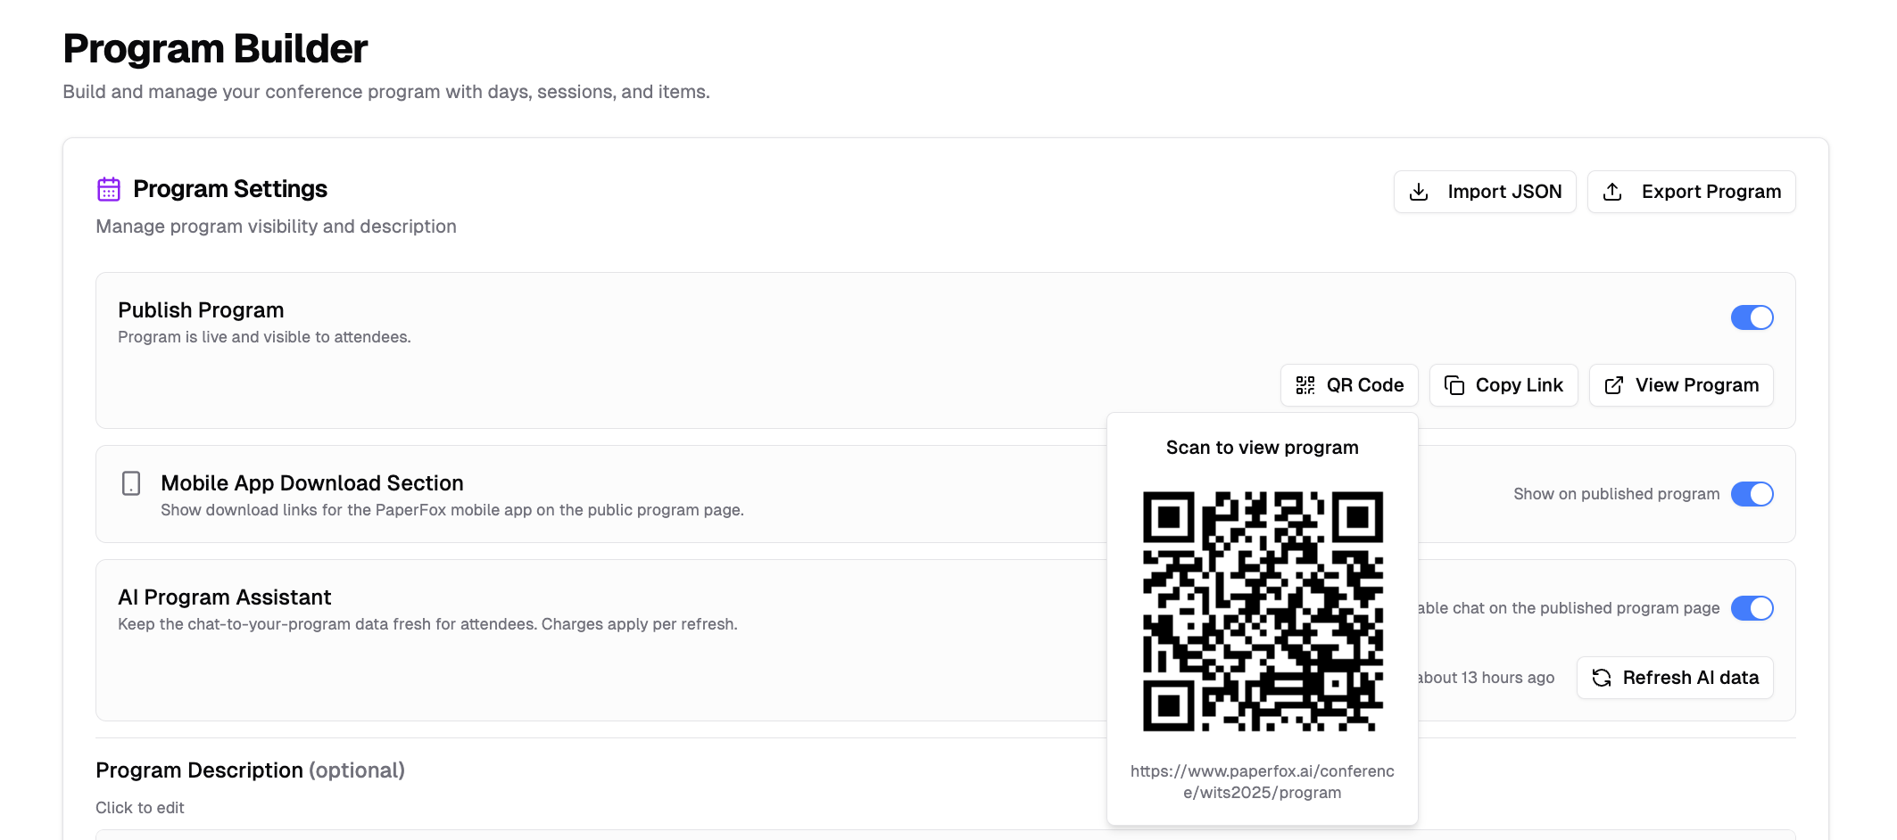Open the paperfox.ai program URL in popover
This screenshot has height=840, width=1897.
coord(1262,782)
